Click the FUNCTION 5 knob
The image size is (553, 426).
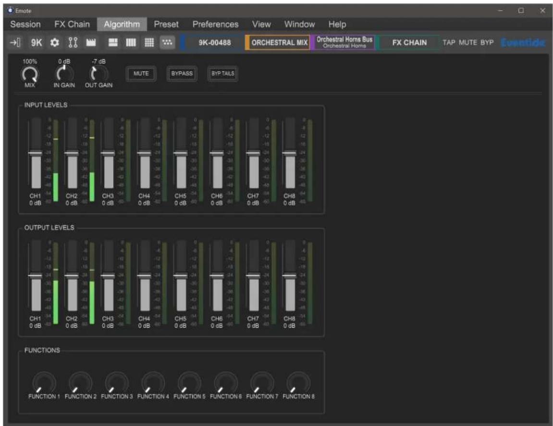pyautogui.click(x=189, y=382)
